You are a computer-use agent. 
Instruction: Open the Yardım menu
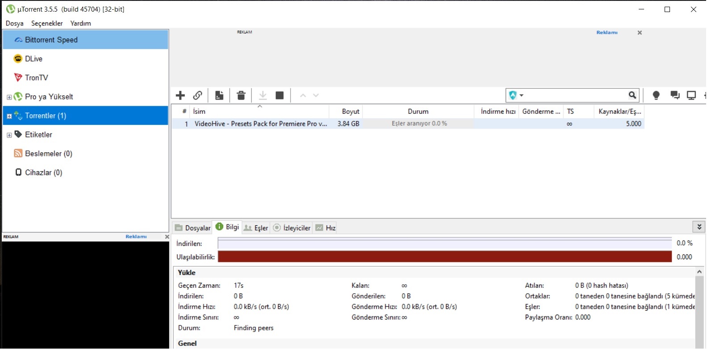coord(80,23)
